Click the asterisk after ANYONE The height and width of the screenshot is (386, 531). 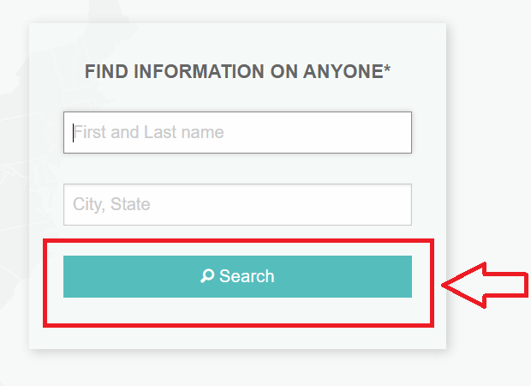click(387, 69)
